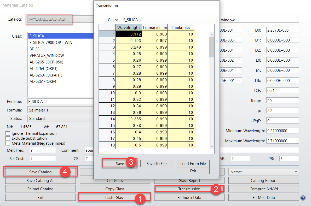Click the dPgF field

283,121
